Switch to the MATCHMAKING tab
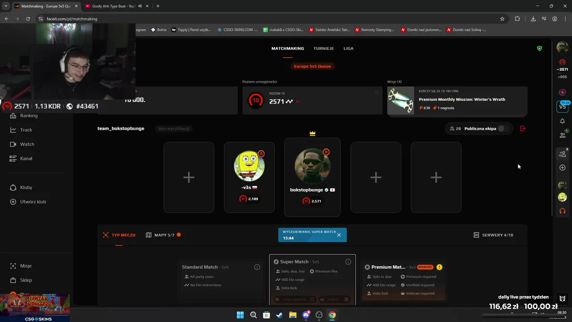The height and width of the screenshot is (322, 572). pyautogui.click(x=288, y=48)
